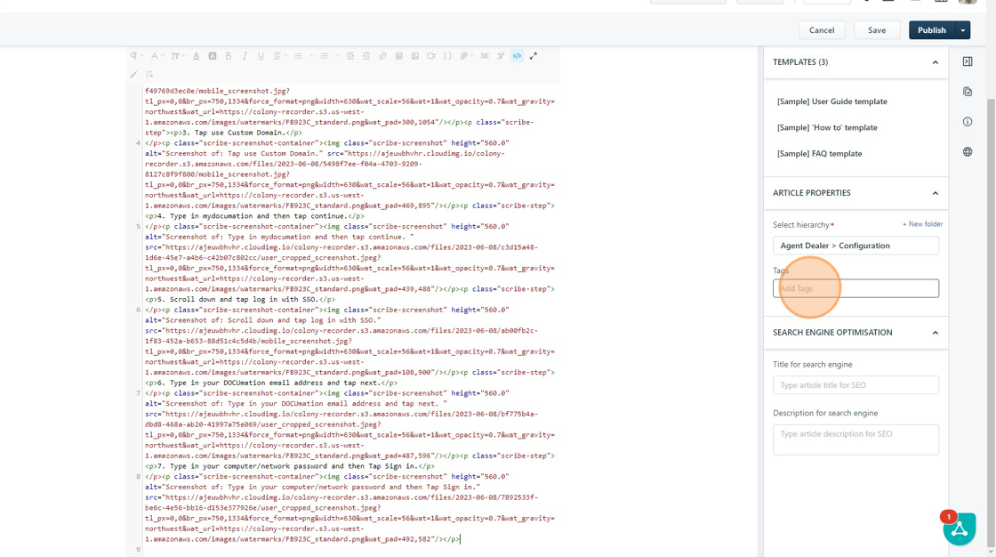Create a hierarchy folder via New folder link
The image size is (996, 557).
tap(922, 224)
